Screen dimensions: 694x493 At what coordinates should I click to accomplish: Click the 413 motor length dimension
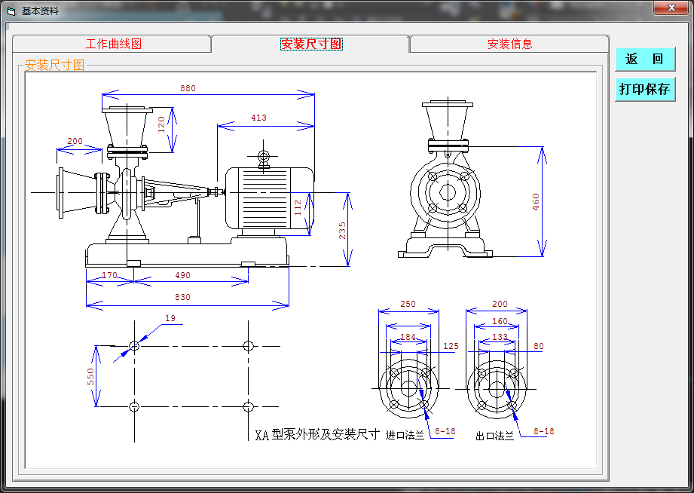(258, 118)
